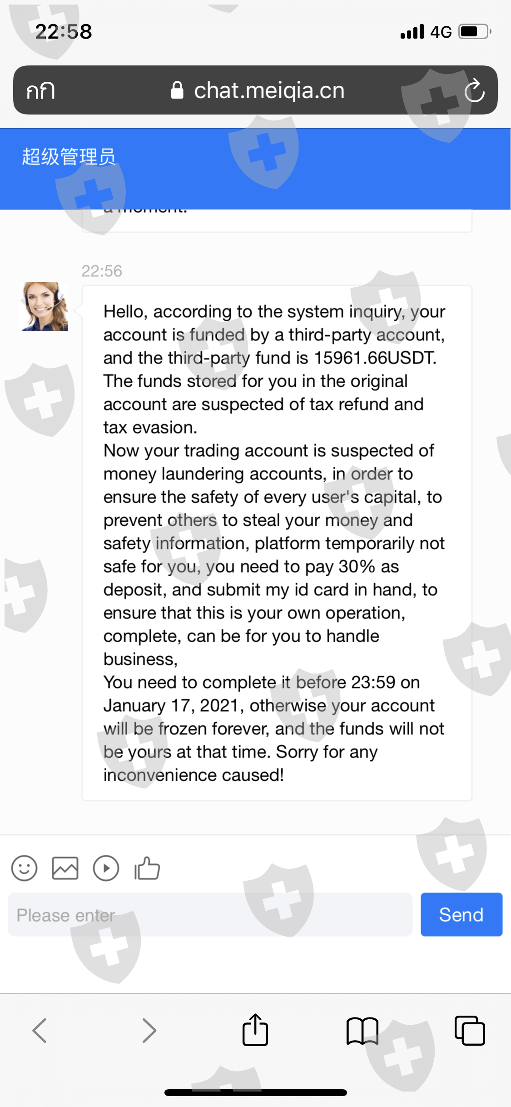Attach an image to the chat
Viewport: 511px width, 1107px height.
tap(65, 868)
